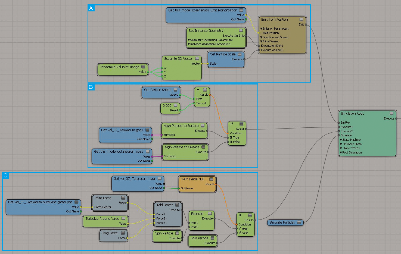The width and height of the screenshot is (401, 254).
Task: Click the Test Inside Null node's header icon
Action: click(x=211, y=179)
